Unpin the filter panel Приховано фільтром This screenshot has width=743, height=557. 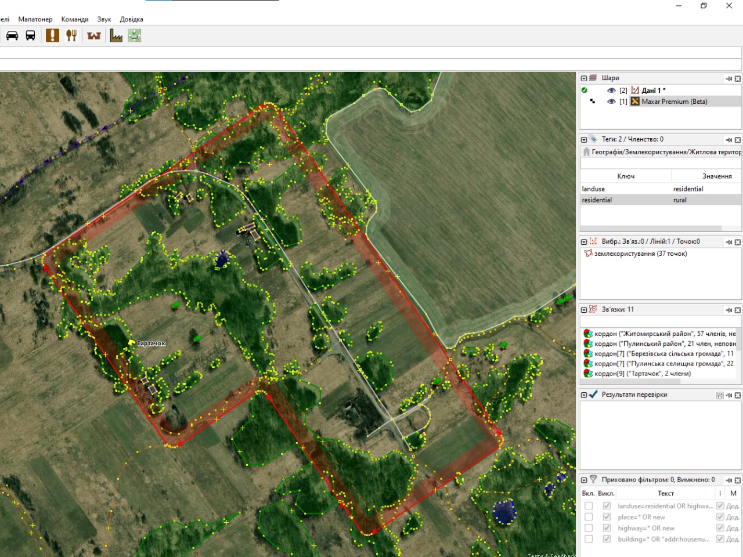coord(728,480)
